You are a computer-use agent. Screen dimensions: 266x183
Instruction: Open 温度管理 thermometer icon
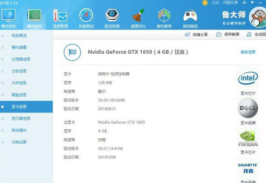[60, 15]
